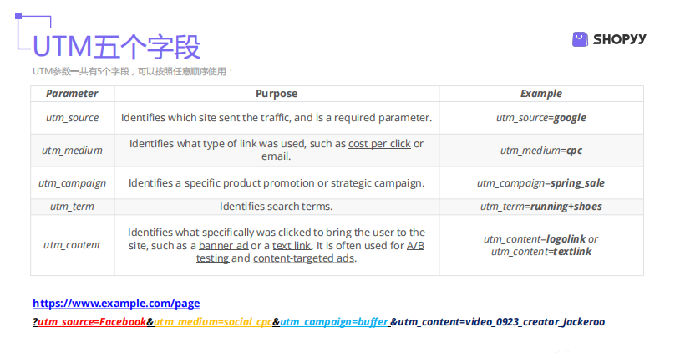680x353 pixels.
Task: Visit the https://www.example.com/page URL
Action: coord(116,304)
